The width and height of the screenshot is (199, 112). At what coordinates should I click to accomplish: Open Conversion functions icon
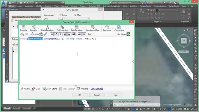[119, 27]
